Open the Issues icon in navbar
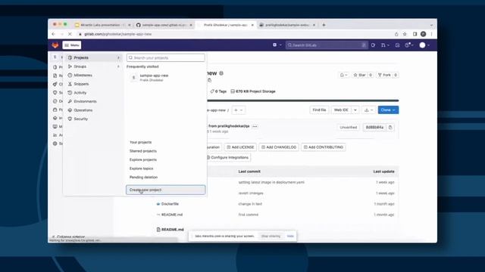Screen dimensions: 485x272 (374, 45)
